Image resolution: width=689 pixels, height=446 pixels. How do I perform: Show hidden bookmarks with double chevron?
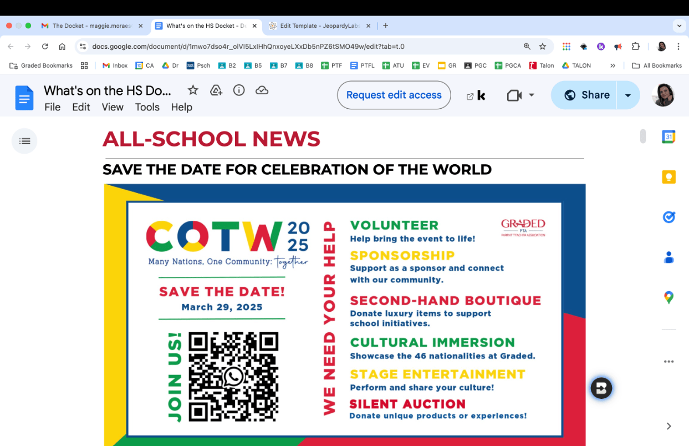click(x=613, y=65)
